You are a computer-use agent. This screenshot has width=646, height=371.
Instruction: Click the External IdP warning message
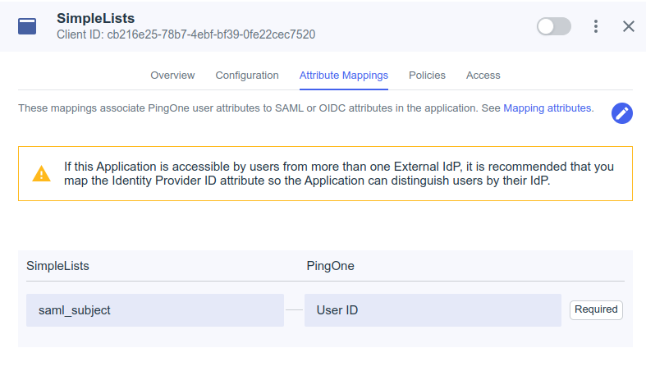click(x=339, y=173)
